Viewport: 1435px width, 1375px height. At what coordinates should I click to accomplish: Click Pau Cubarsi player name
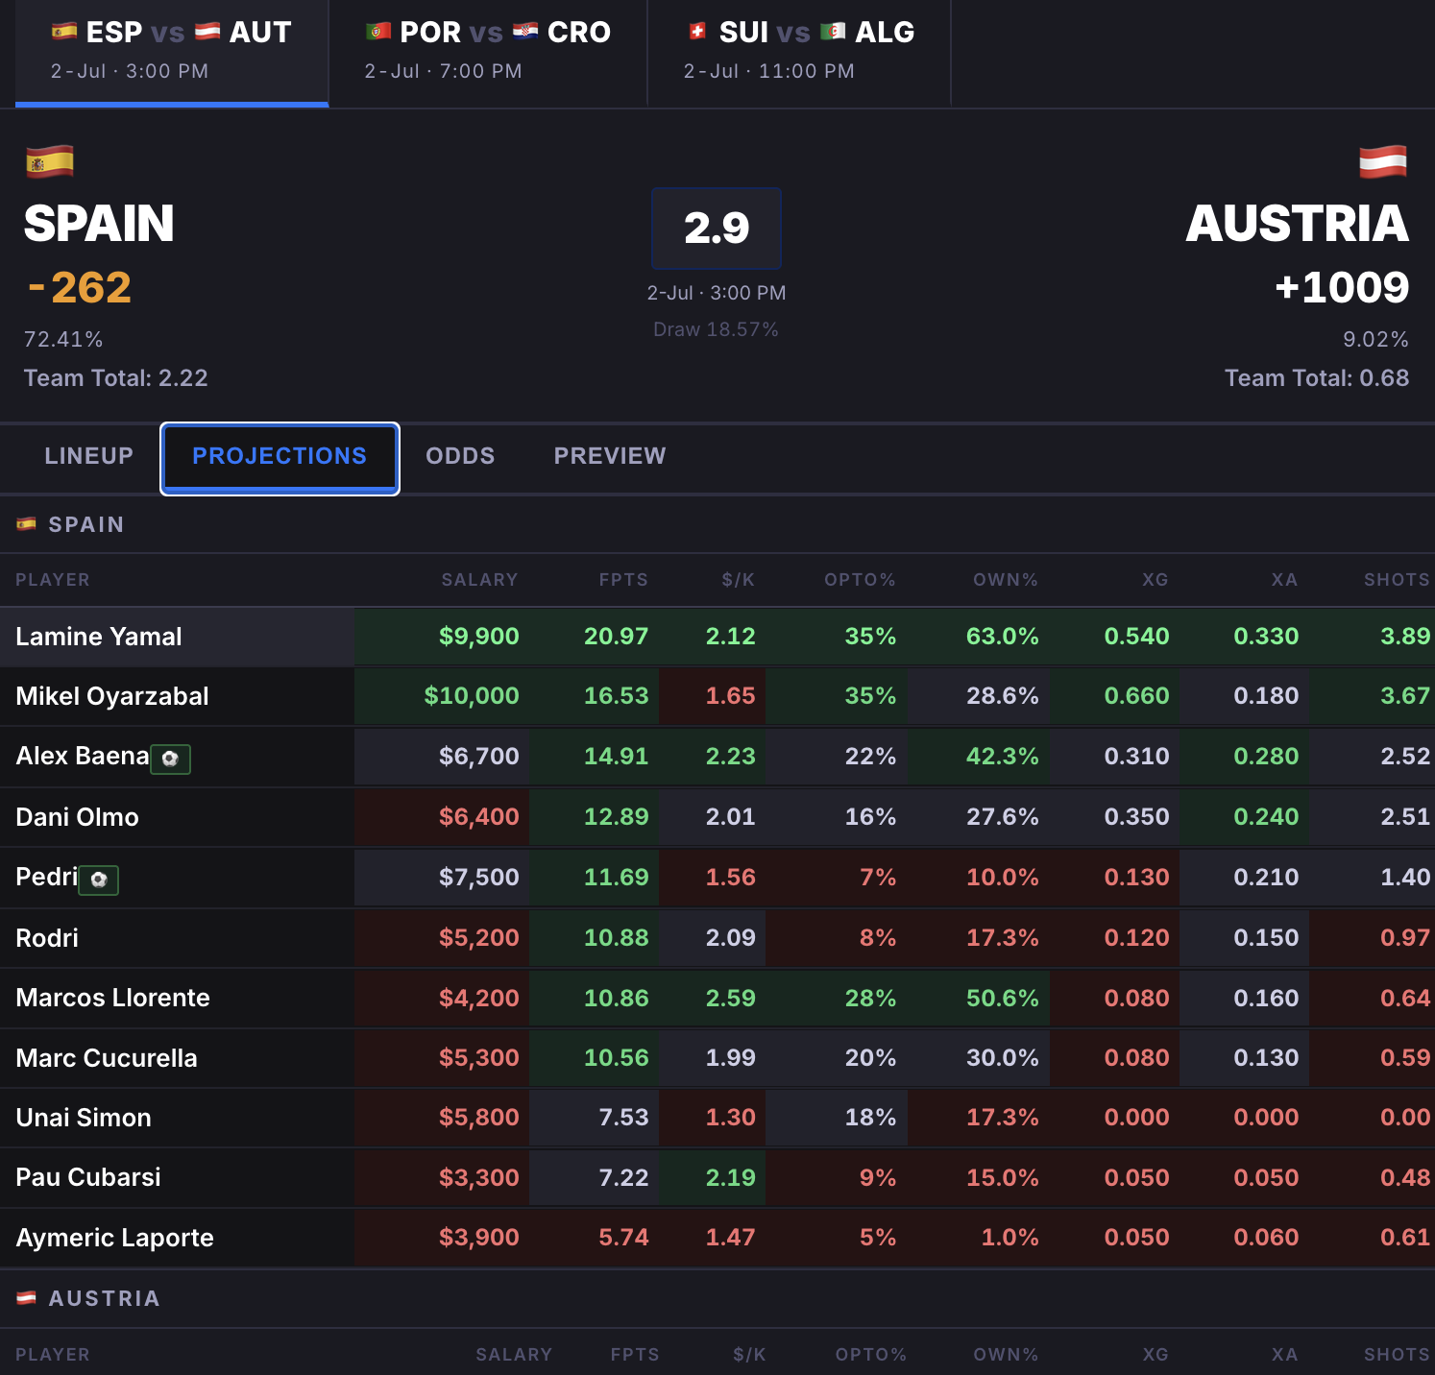pos(88,1177)
